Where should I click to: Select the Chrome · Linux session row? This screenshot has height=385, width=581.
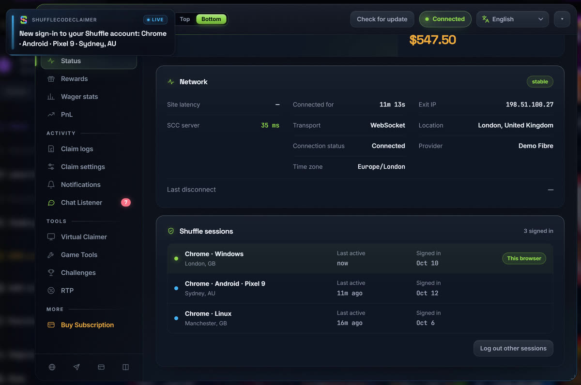360,318
